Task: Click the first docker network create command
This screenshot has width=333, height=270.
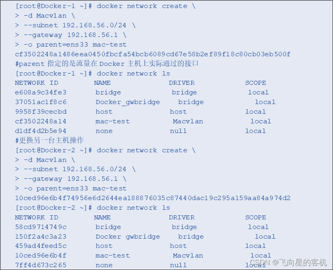Action: tap(106, 6)
